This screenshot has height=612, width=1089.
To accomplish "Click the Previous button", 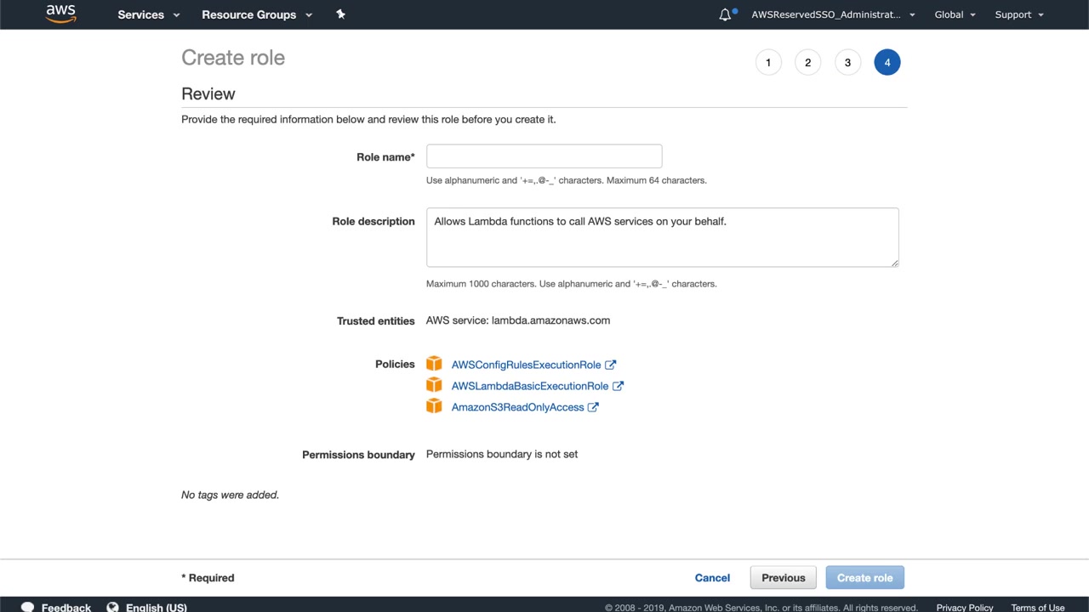I will coord(783,578).
